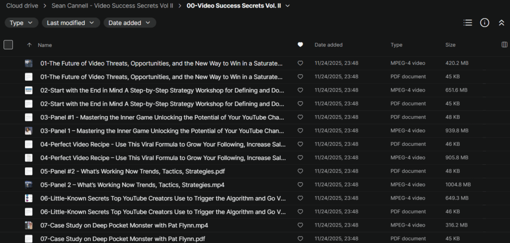Favourite the 05-Panel 2 mp4 file
This screenshot has height=243, width=510.
(x=300, y=185)
